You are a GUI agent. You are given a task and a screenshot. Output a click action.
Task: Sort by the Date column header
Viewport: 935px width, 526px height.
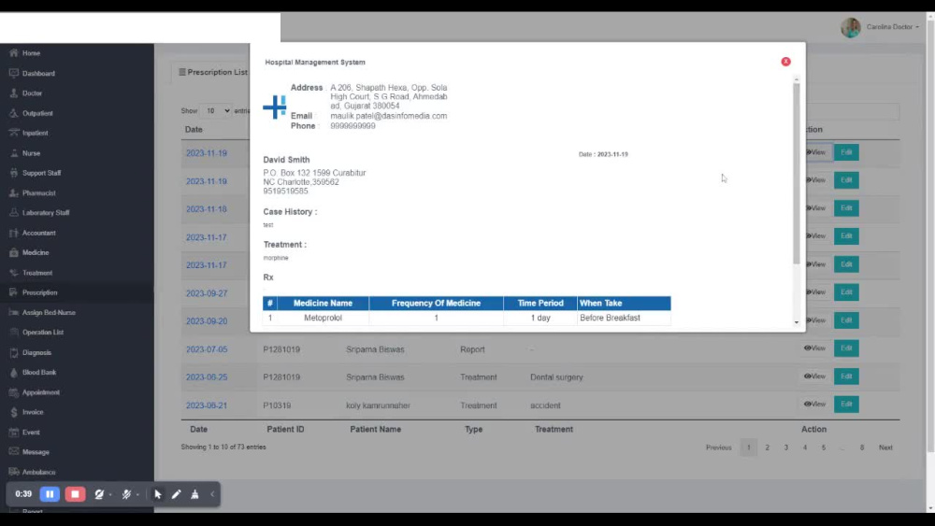194,129
